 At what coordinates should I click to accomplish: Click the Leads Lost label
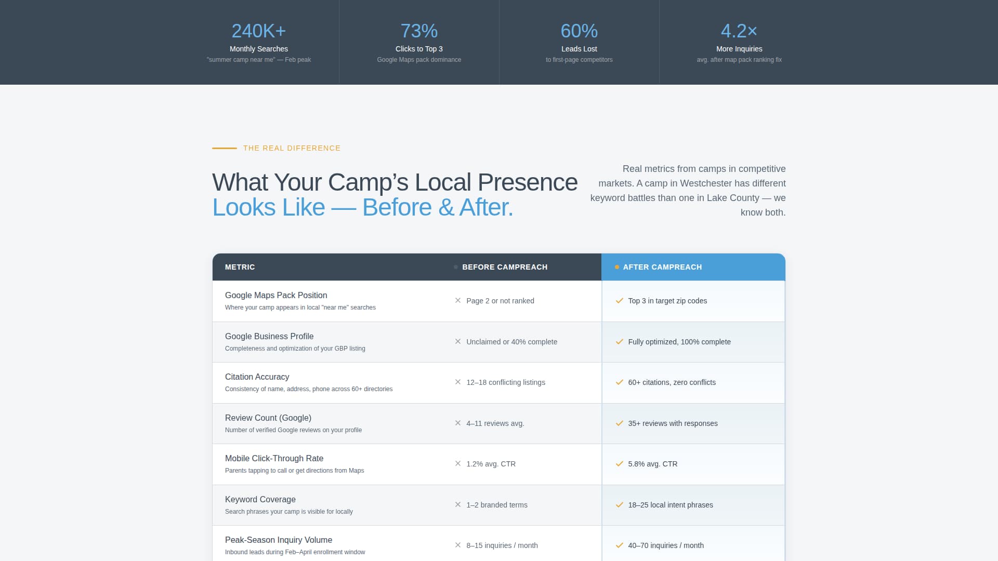579,49
